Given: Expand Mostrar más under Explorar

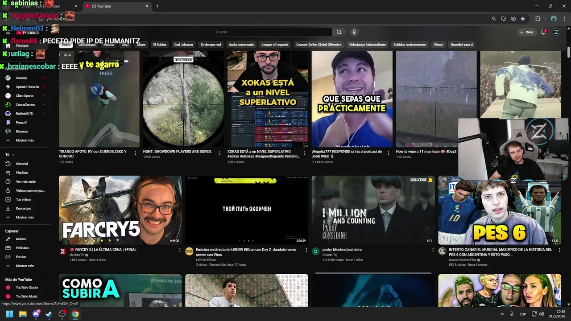Looking at the screenshot, I should [x=25, y=266].
